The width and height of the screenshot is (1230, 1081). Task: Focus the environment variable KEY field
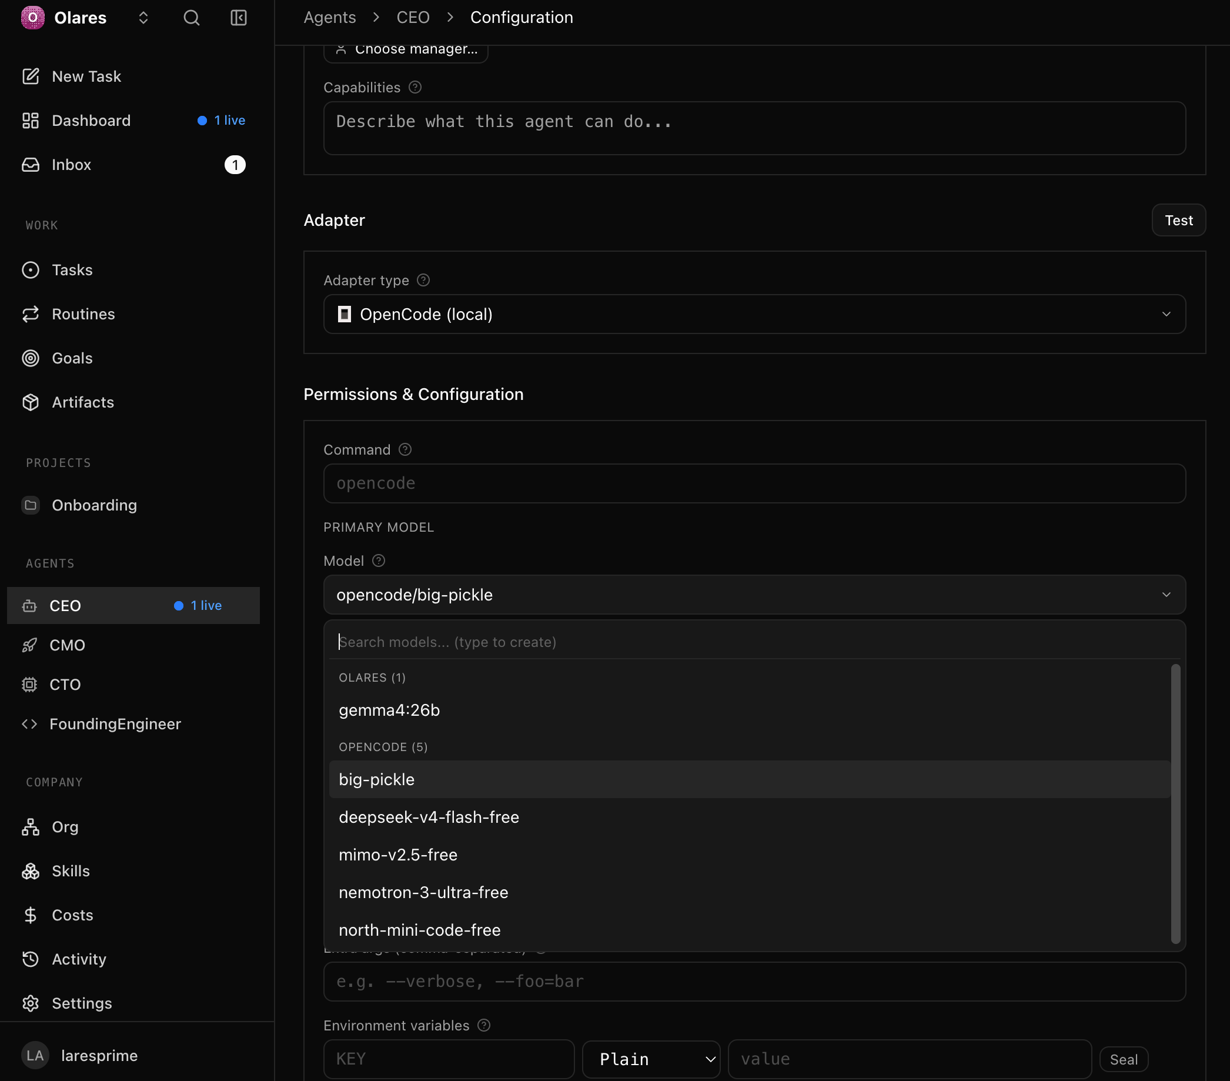(449, 1059)
